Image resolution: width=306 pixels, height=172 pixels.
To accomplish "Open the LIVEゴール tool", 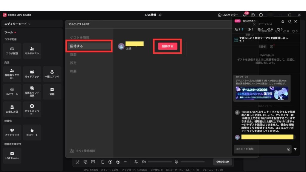I will (12, 91).
